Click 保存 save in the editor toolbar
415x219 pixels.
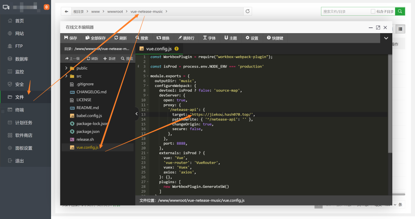71,38
